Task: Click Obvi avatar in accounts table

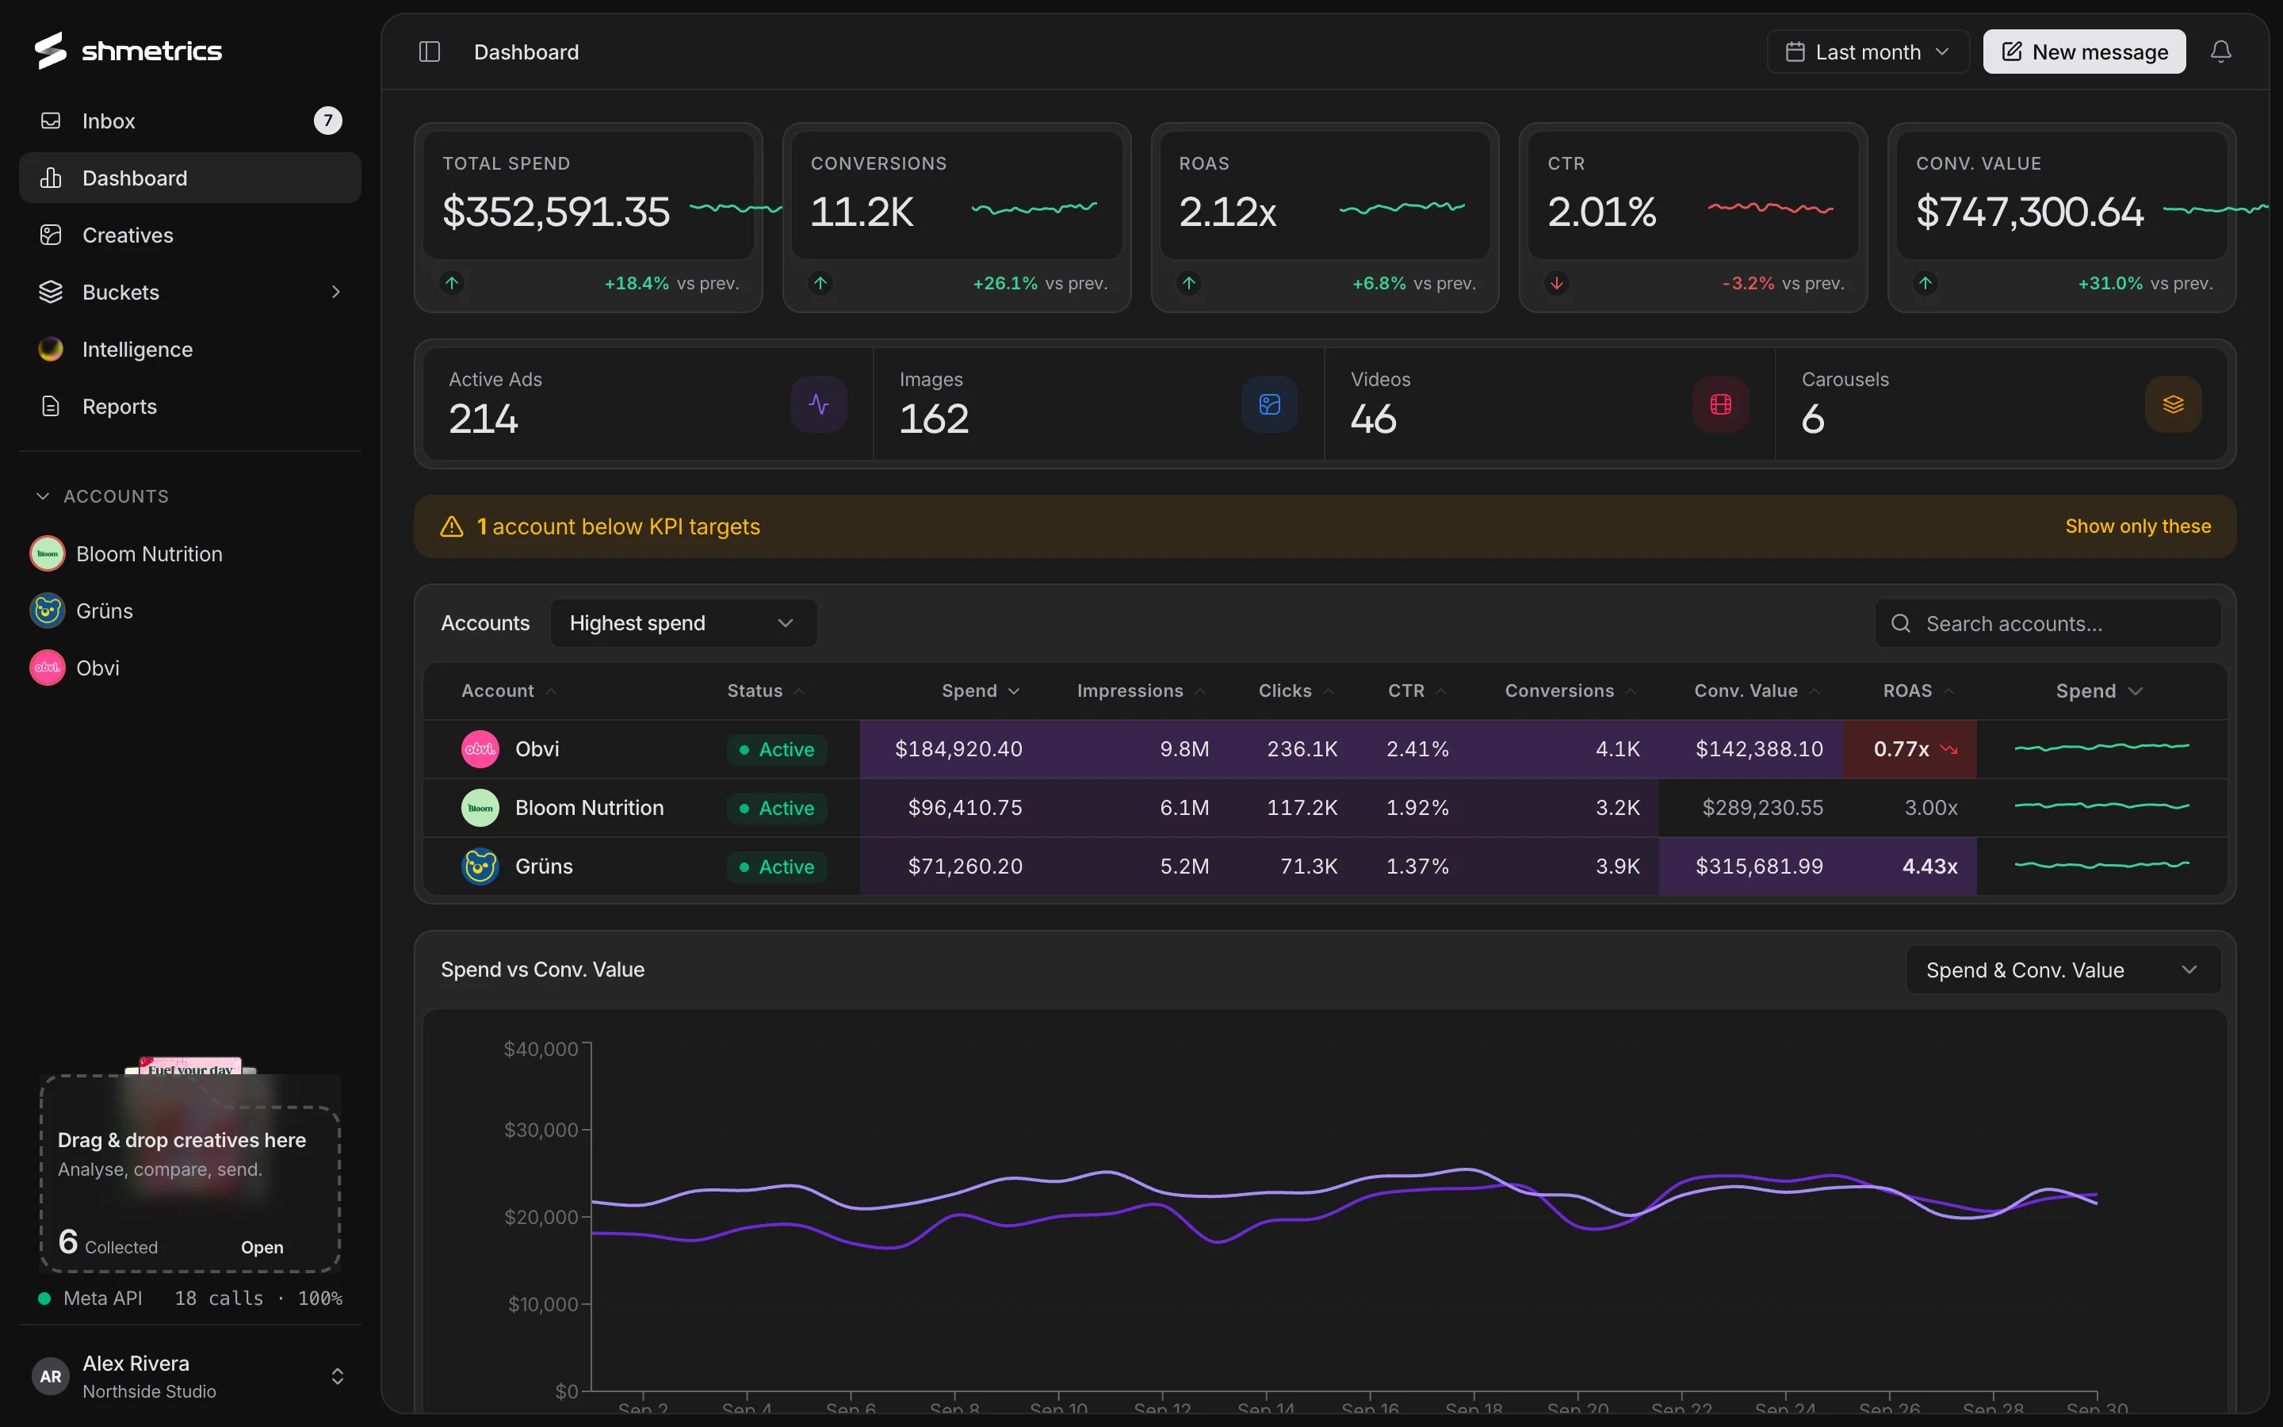Action: 480,749
